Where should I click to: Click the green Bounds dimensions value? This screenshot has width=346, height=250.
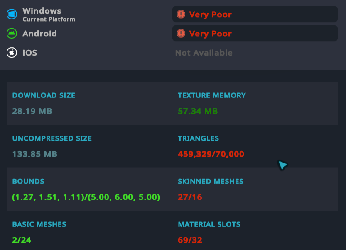click(x=86, y=197)
